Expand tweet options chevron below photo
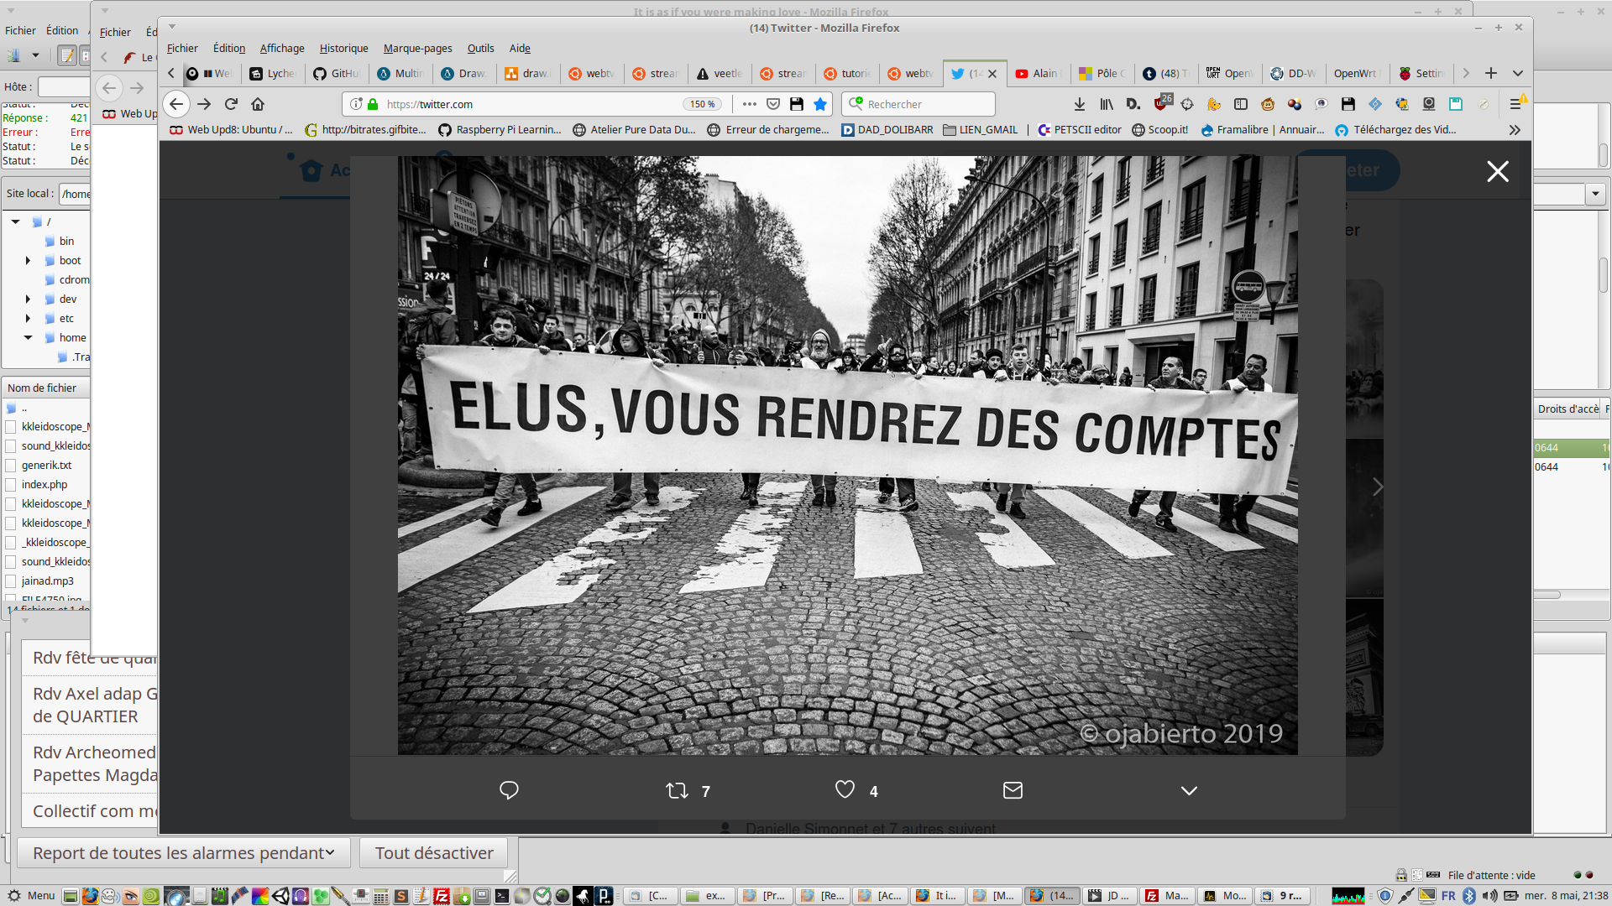The width and height of the screenshot is (1612, 906). 1189,790
